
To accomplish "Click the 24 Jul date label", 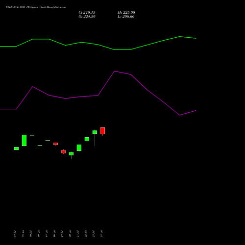I will pos(101,233).
